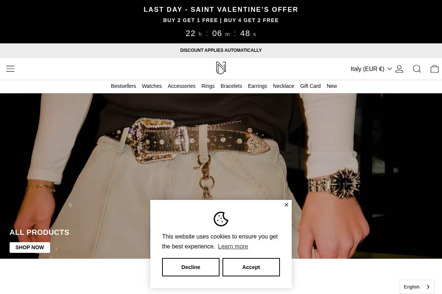Open the English language selector
This screenshot has width=442, height=294.
pyautogui.click(x=417, y=287)
